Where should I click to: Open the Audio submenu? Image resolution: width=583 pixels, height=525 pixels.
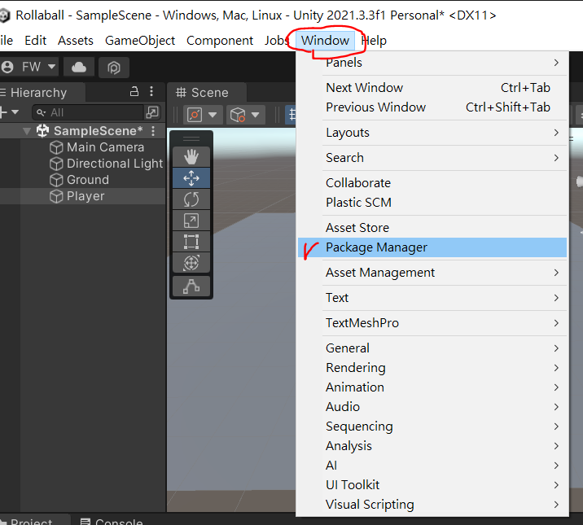point(432,407)
